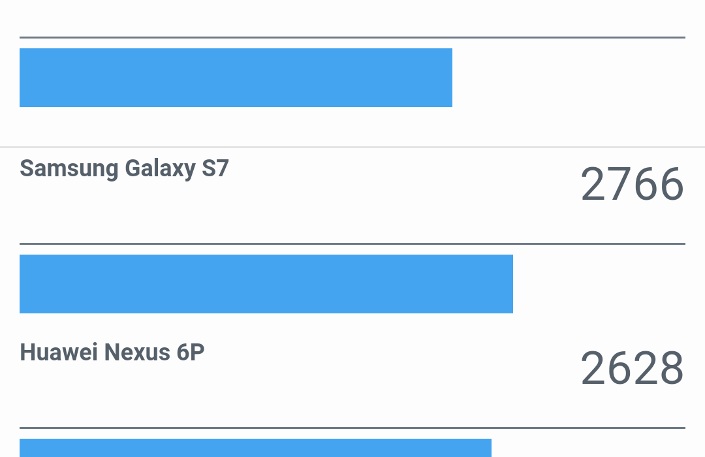
Task: Click the word "Nexus" in device title
Action: click(137, 352)
